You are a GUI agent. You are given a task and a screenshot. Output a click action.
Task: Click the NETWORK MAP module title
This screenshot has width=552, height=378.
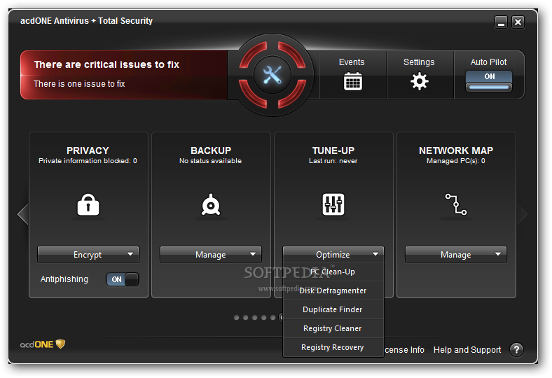pos(456,150)
